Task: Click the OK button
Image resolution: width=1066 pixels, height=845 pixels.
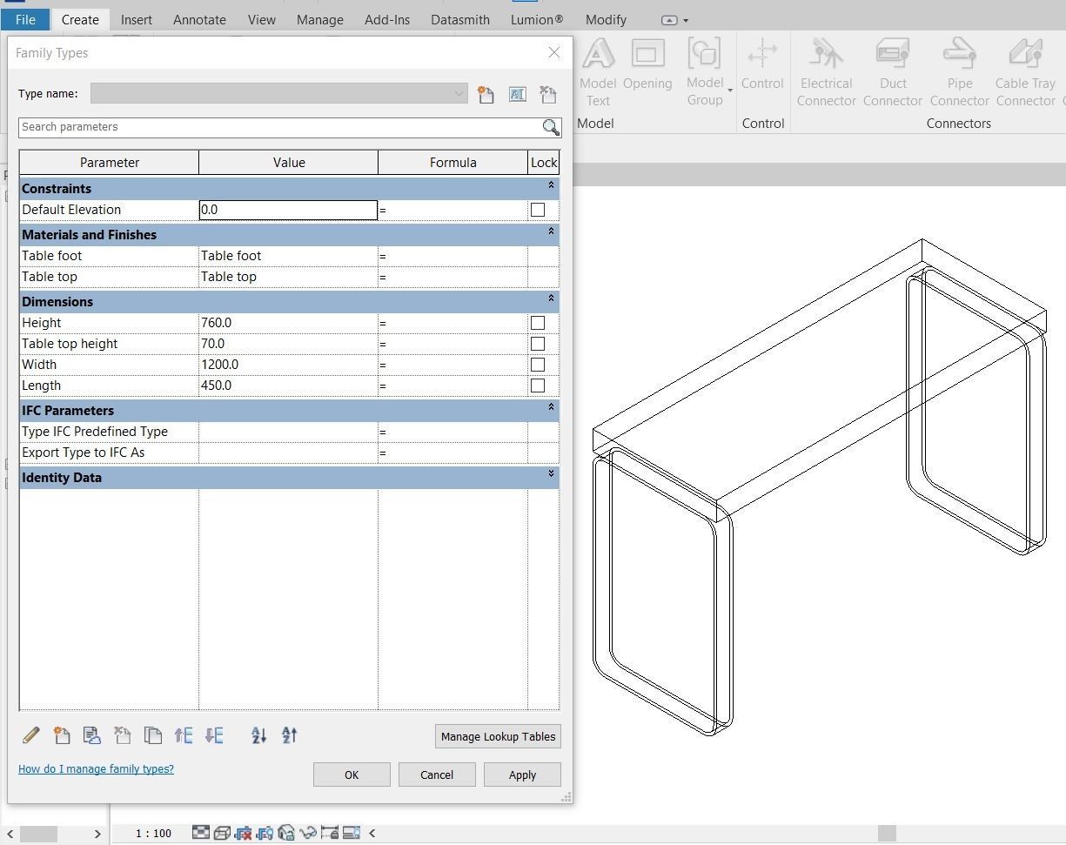Action: click(352, 775)
